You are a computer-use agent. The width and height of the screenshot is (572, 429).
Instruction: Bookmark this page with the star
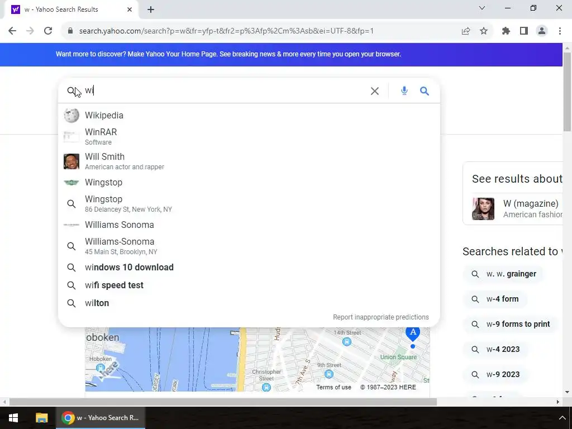[484, 31]
